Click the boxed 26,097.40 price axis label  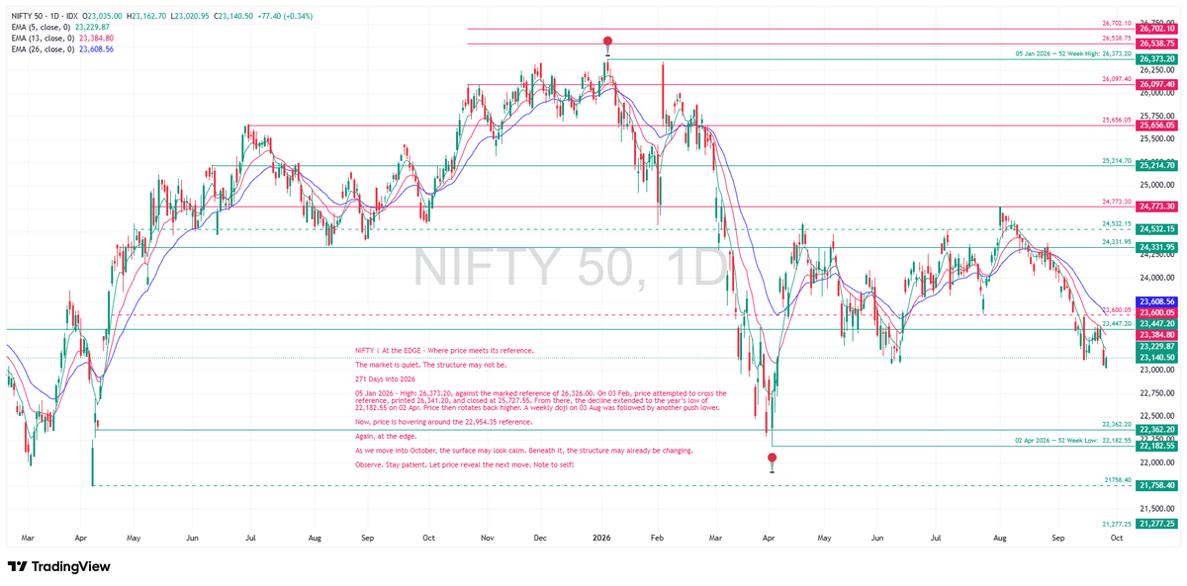pos(1156,85)
